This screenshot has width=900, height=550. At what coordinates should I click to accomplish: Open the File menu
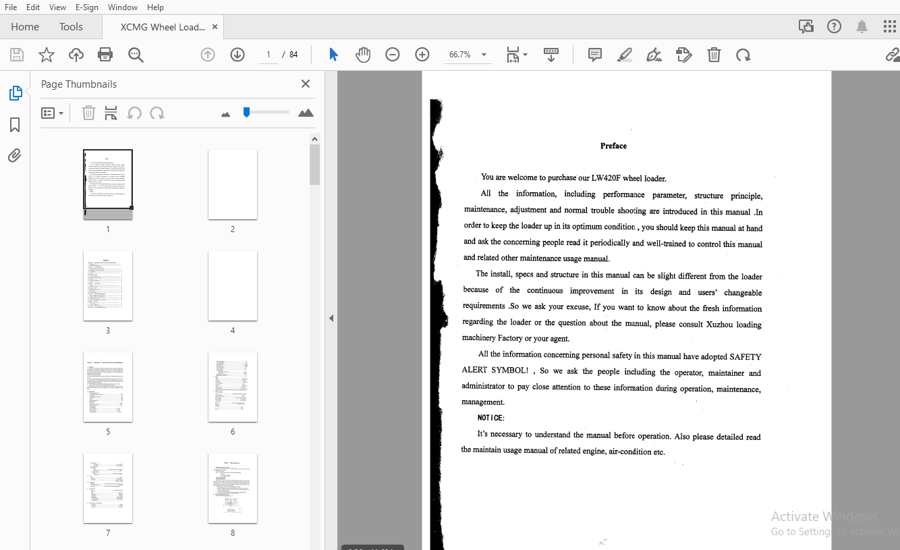11,7
